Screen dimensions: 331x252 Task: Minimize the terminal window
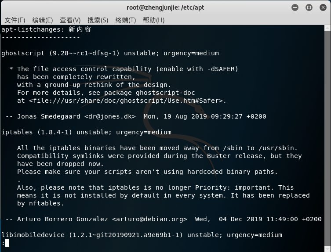coord(295,7)
